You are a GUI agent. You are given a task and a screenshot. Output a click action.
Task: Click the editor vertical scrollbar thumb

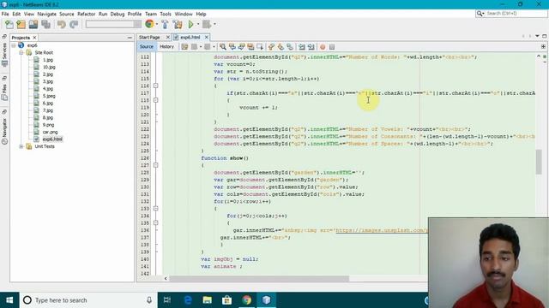click(539, 162)
